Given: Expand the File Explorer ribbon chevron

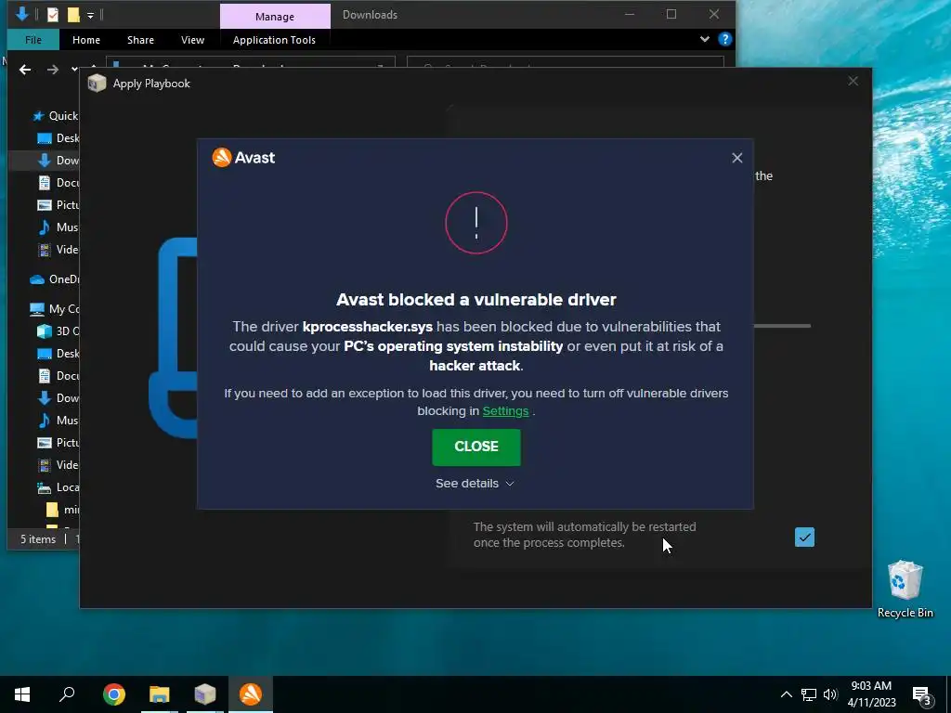Looking at the screenshot, I should 705,39.
